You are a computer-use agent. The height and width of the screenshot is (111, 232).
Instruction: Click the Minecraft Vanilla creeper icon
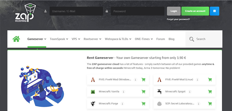pos(93,92)
